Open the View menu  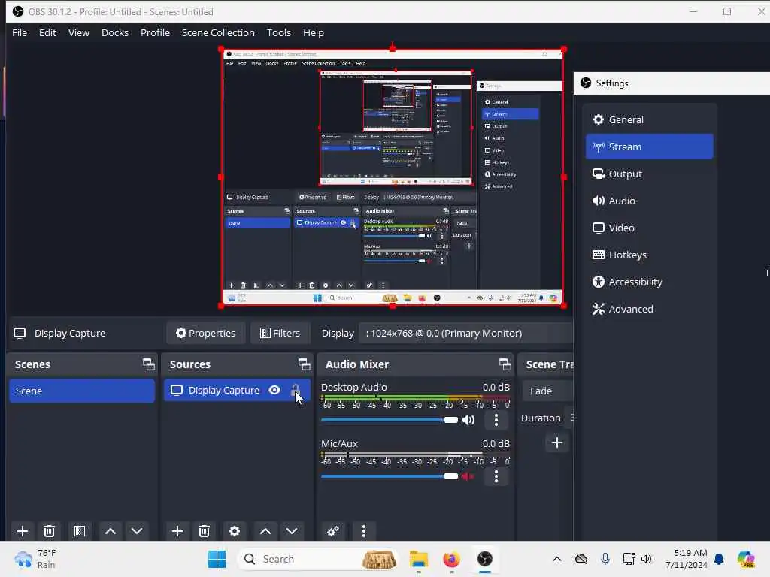(x=78, y=32)
